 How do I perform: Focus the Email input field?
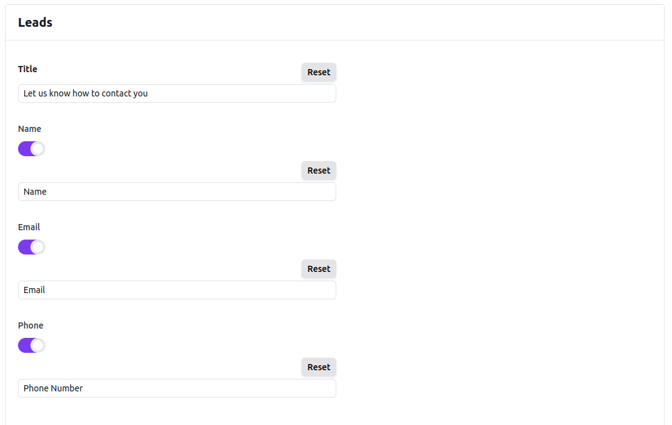[177, 290]
